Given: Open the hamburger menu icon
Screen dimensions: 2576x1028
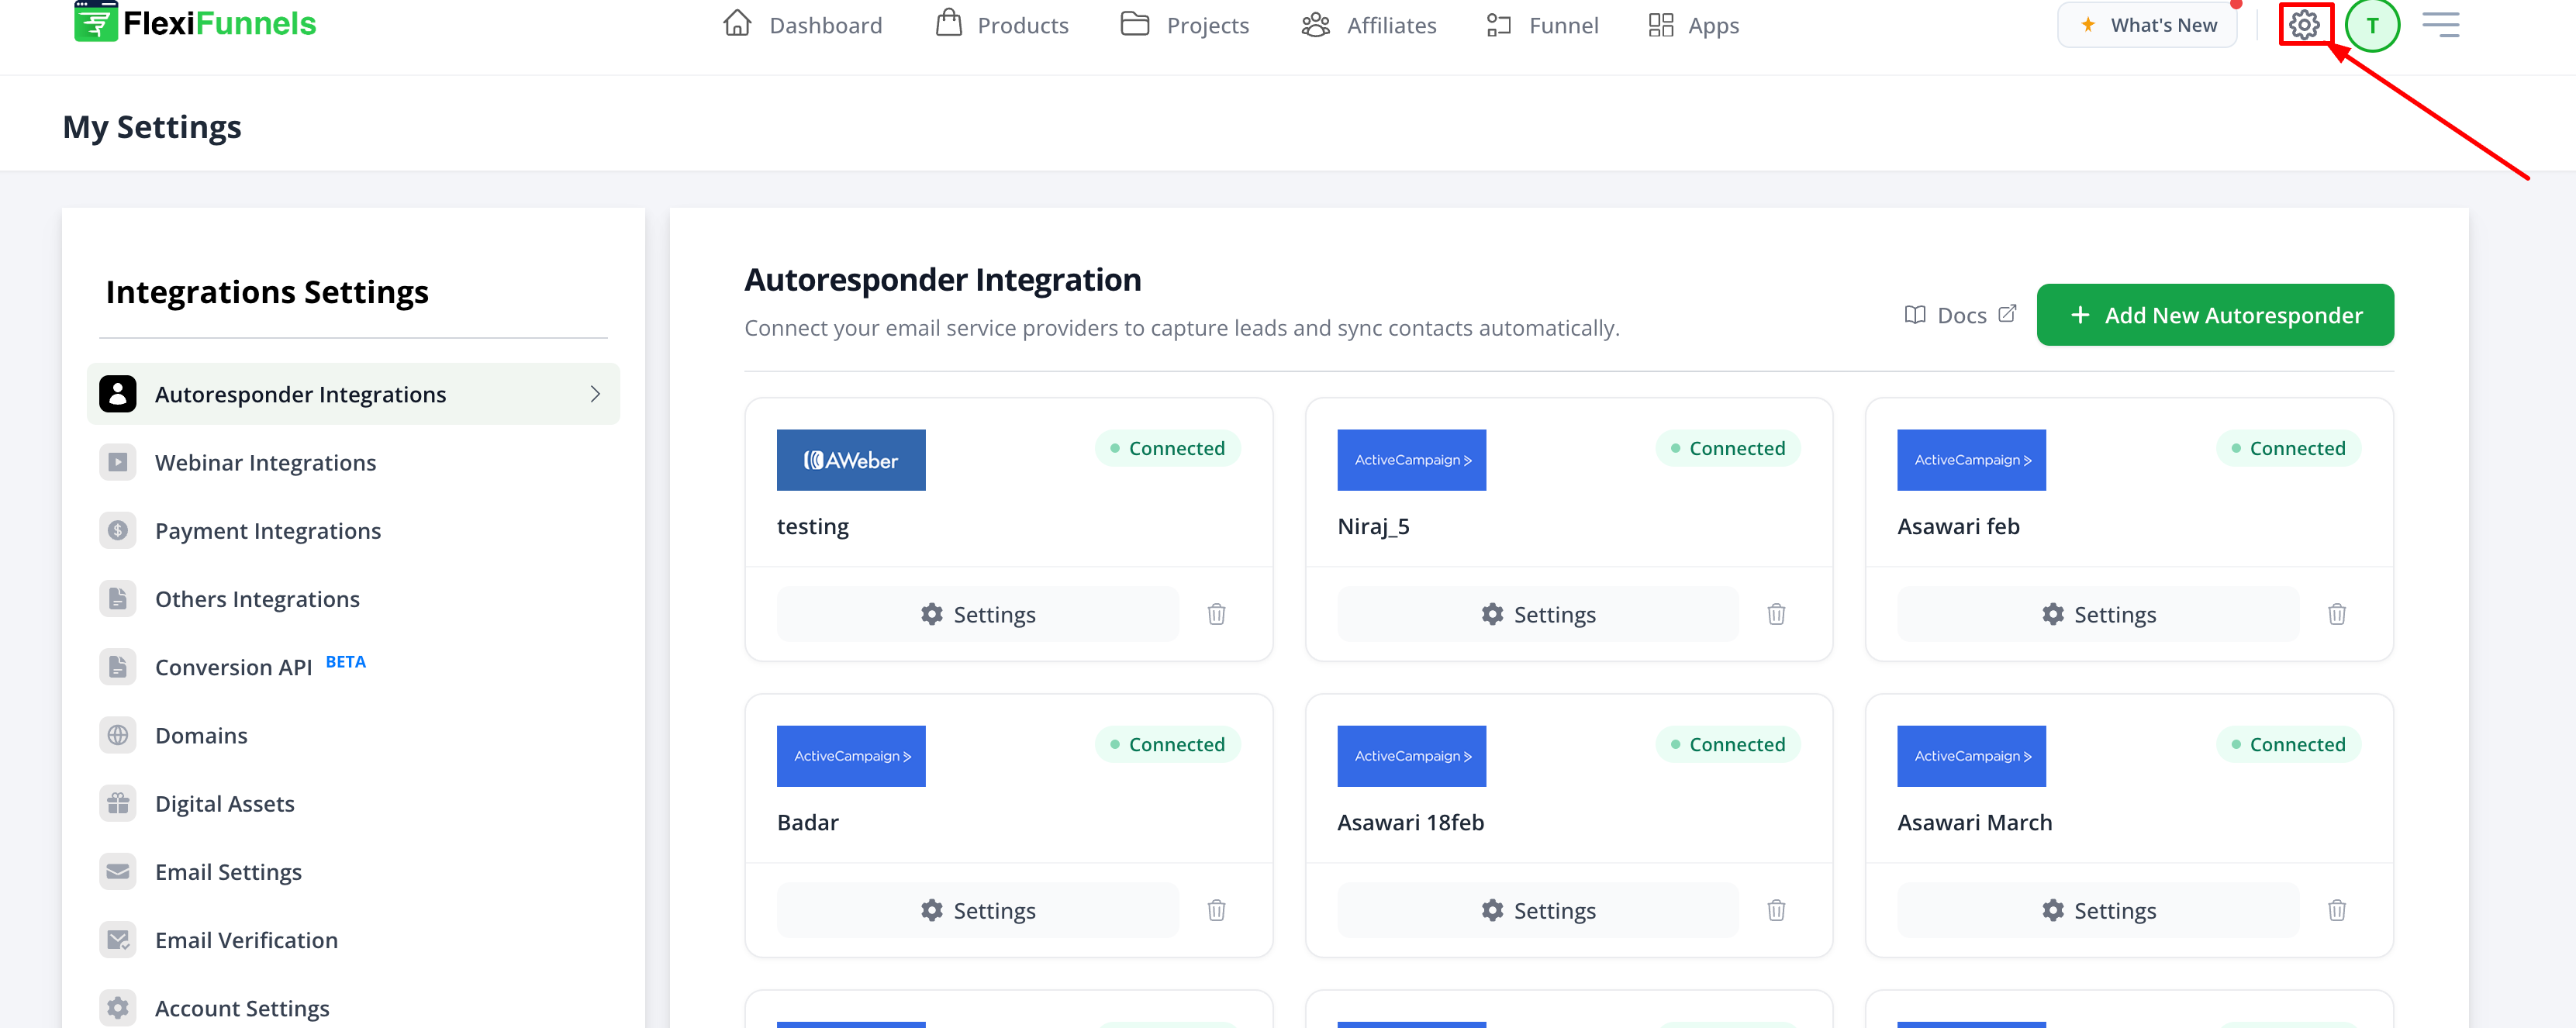Looking at the screenshot, I should 2440,25.
